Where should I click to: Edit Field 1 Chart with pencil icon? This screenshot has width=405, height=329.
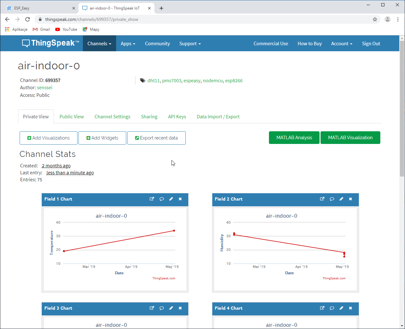pos(171,199)
